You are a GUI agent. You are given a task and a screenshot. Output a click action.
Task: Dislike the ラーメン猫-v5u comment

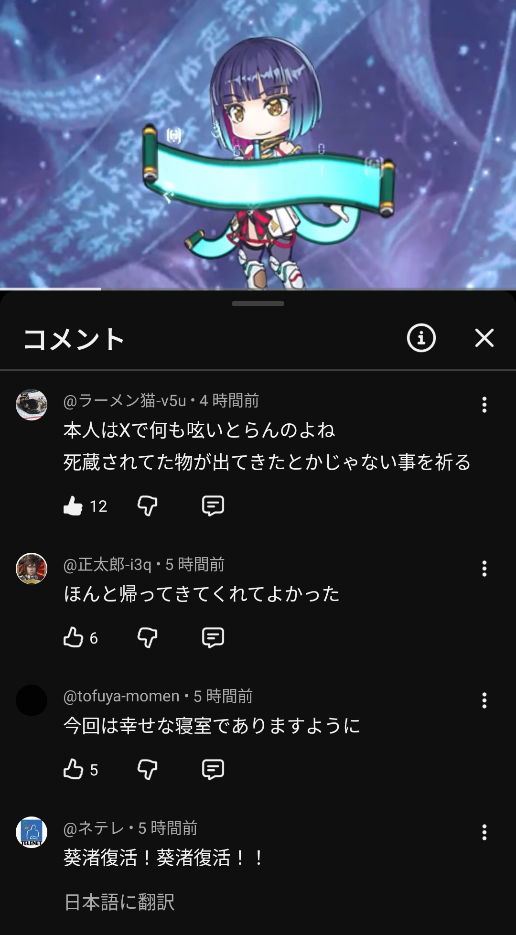(x=147, y=505)
